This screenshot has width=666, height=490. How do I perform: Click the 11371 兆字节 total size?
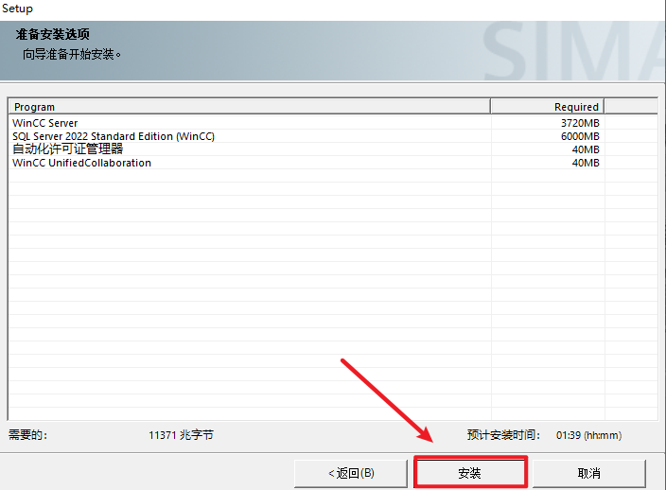(x=181, y=435)
